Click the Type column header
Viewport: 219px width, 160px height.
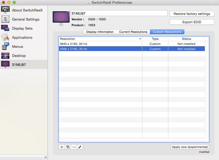tap(155, 39)
